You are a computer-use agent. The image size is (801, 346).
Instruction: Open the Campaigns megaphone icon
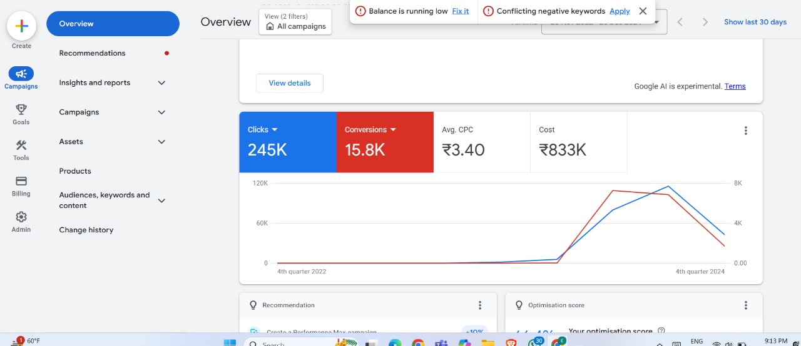pyautogui.click(x=21, y=74)
